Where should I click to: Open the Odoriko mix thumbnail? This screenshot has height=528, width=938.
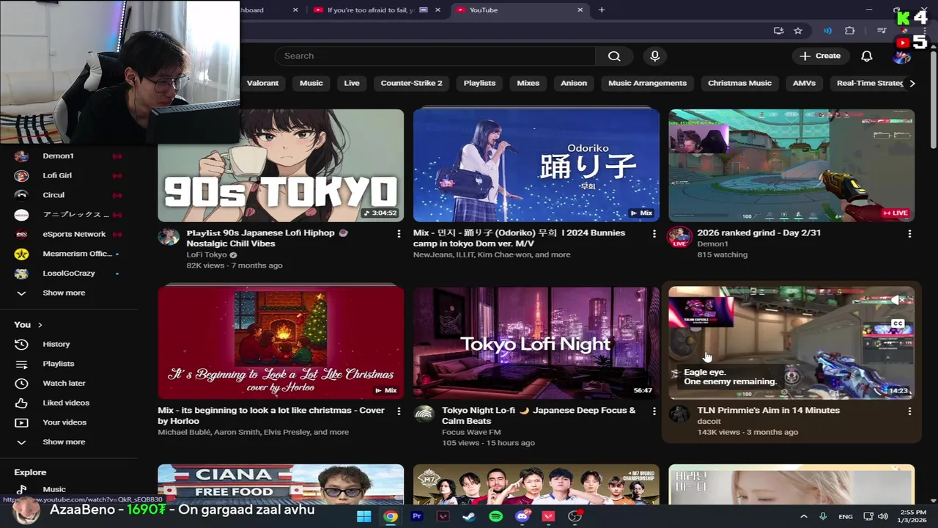pos(536,165)
